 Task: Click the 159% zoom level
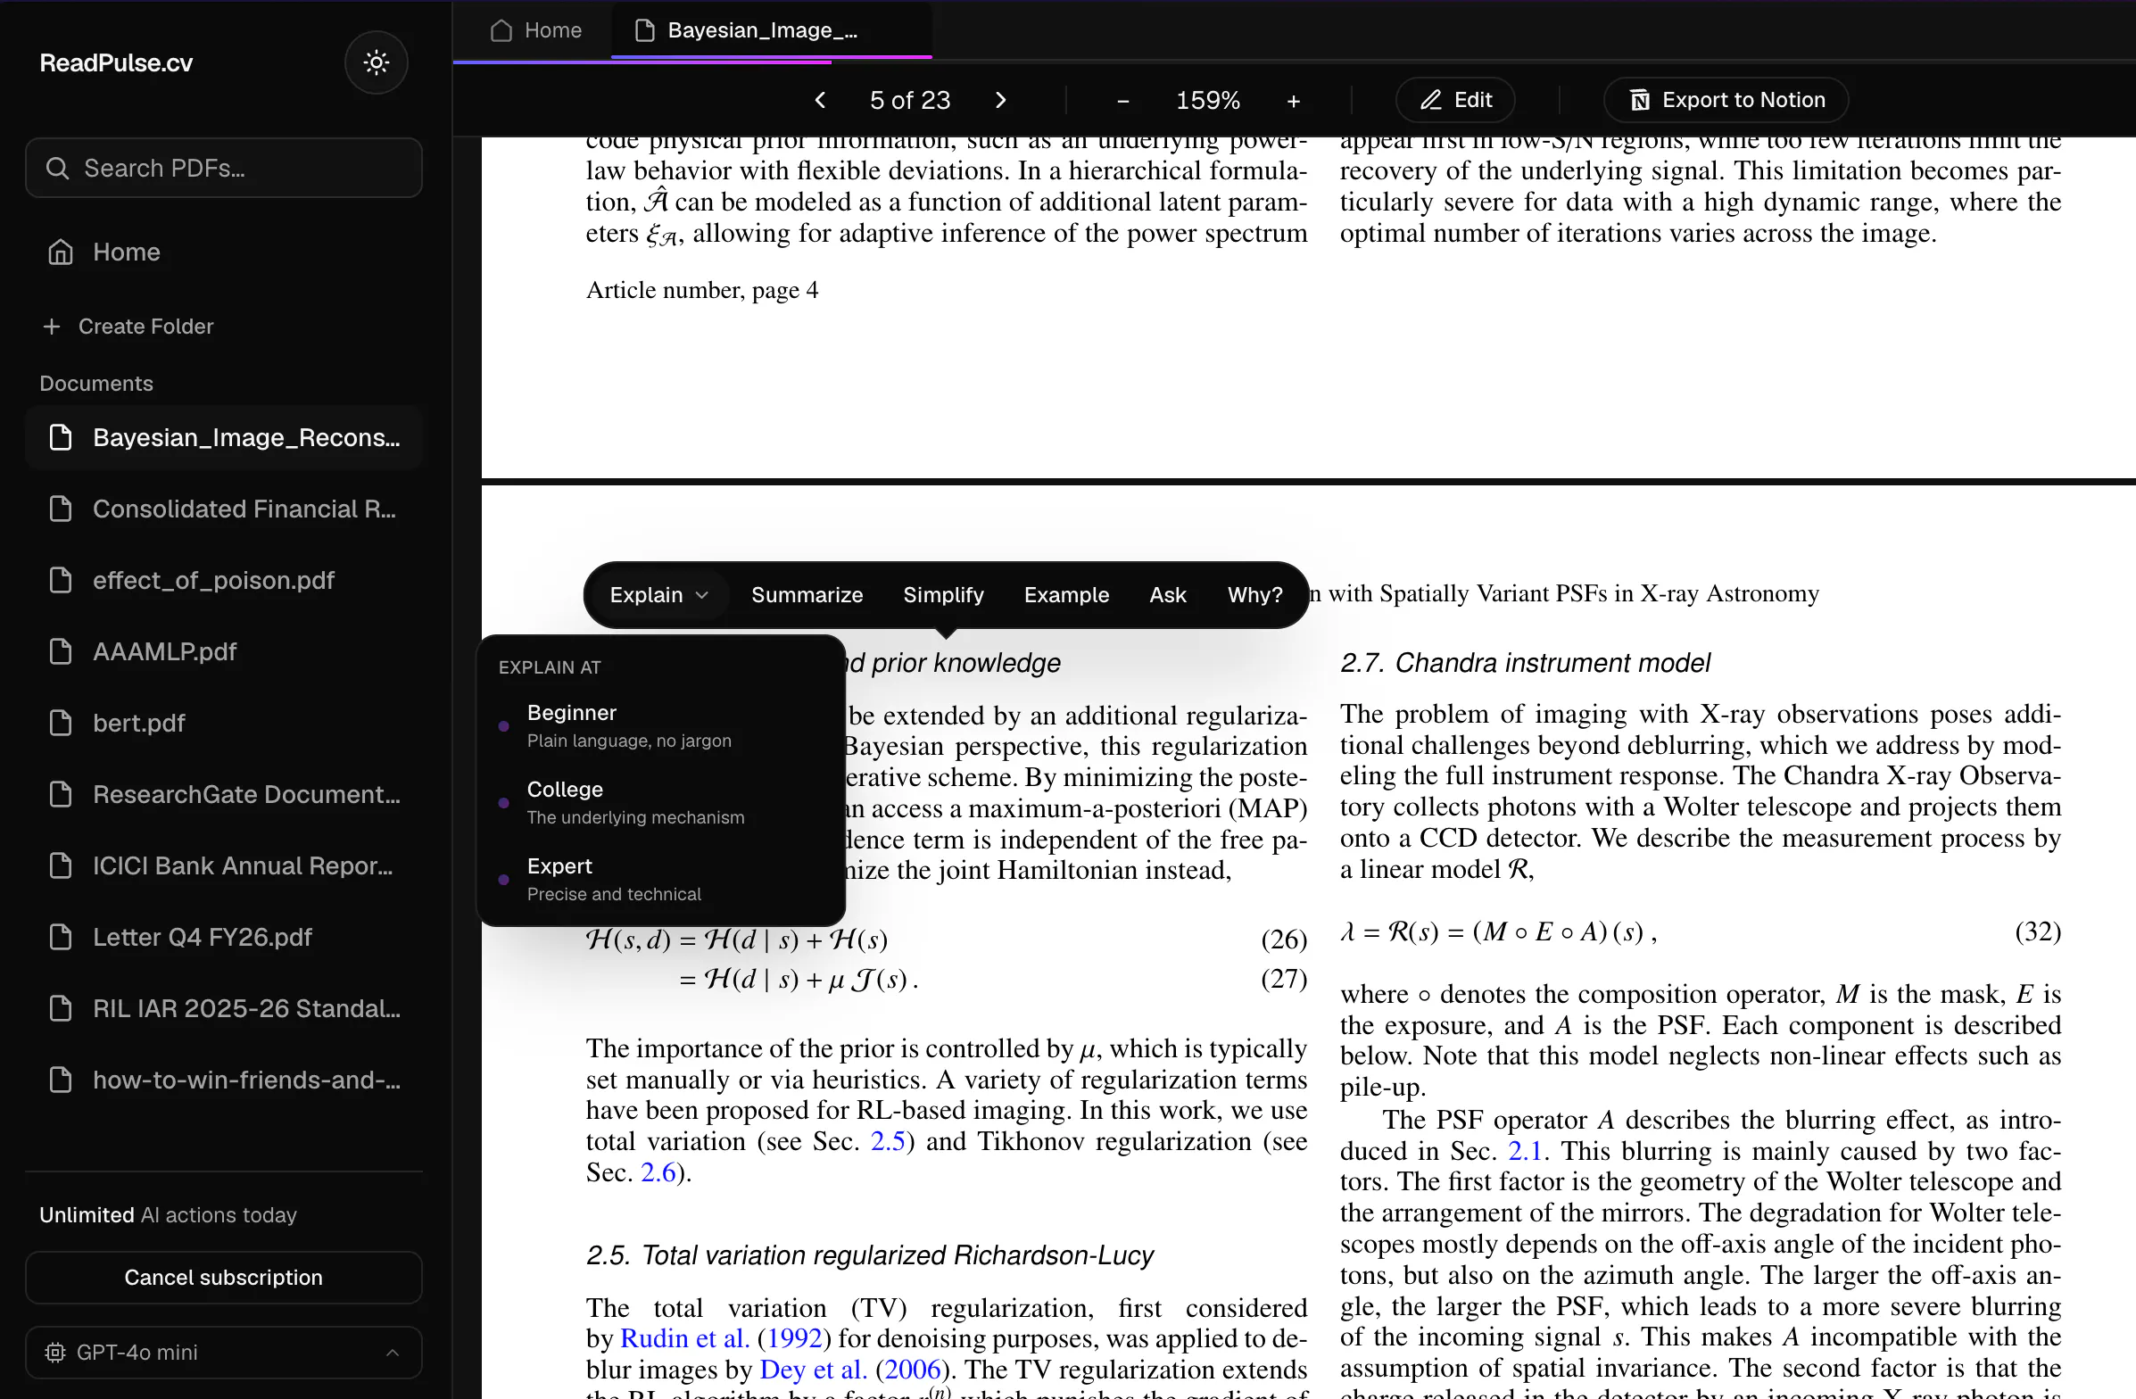click(1208, 101)
